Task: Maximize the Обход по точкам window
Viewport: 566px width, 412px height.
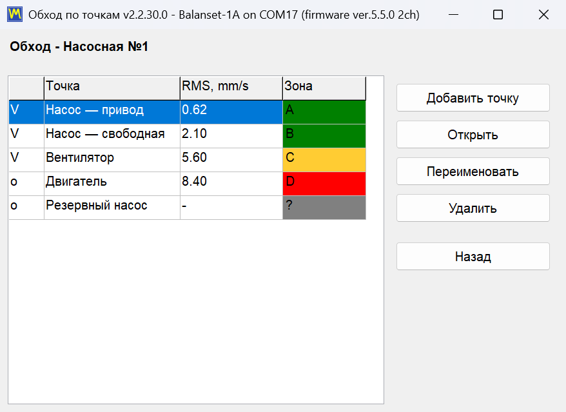Action: [498, 14]
